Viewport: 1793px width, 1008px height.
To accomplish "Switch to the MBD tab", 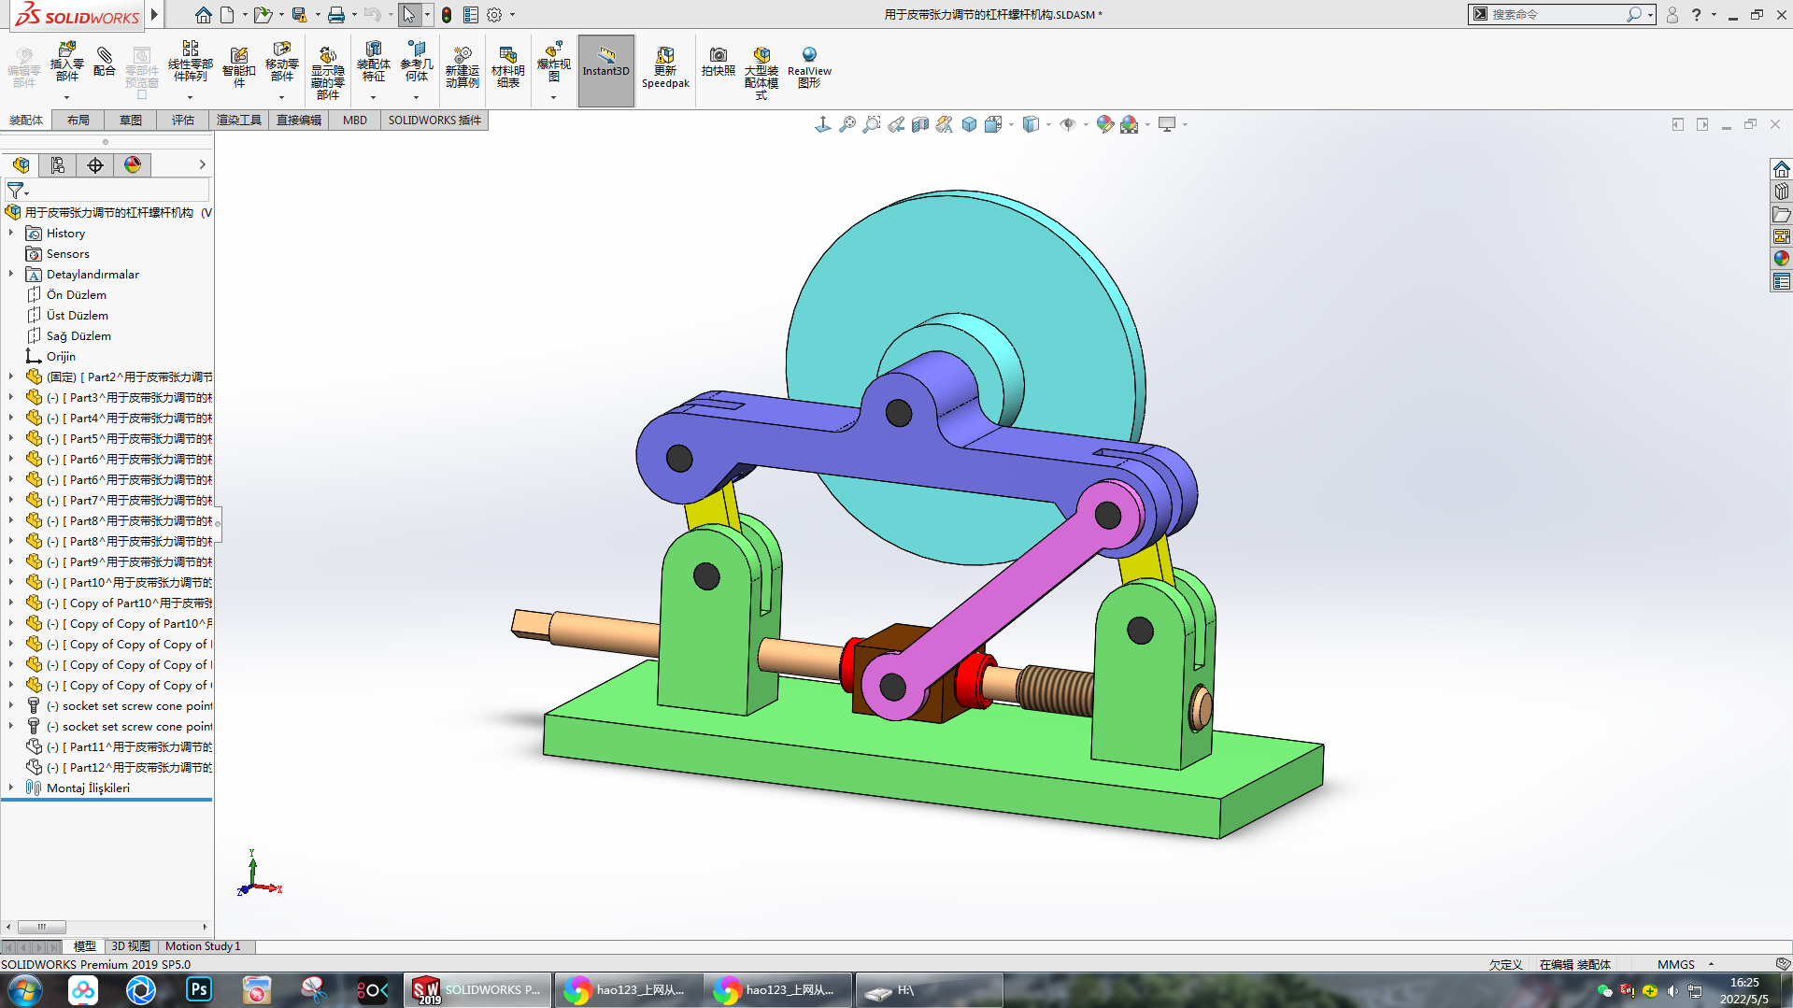I will click(x=354, y=121).
